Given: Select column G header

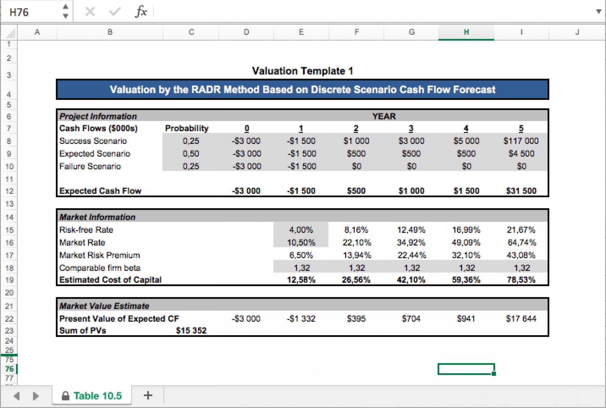Looking at the screenshot, I should (411, 32).
